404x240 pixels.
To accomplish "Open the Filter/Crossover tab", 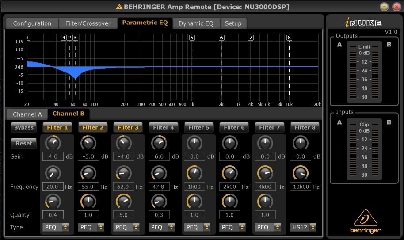I will (88, 23).
